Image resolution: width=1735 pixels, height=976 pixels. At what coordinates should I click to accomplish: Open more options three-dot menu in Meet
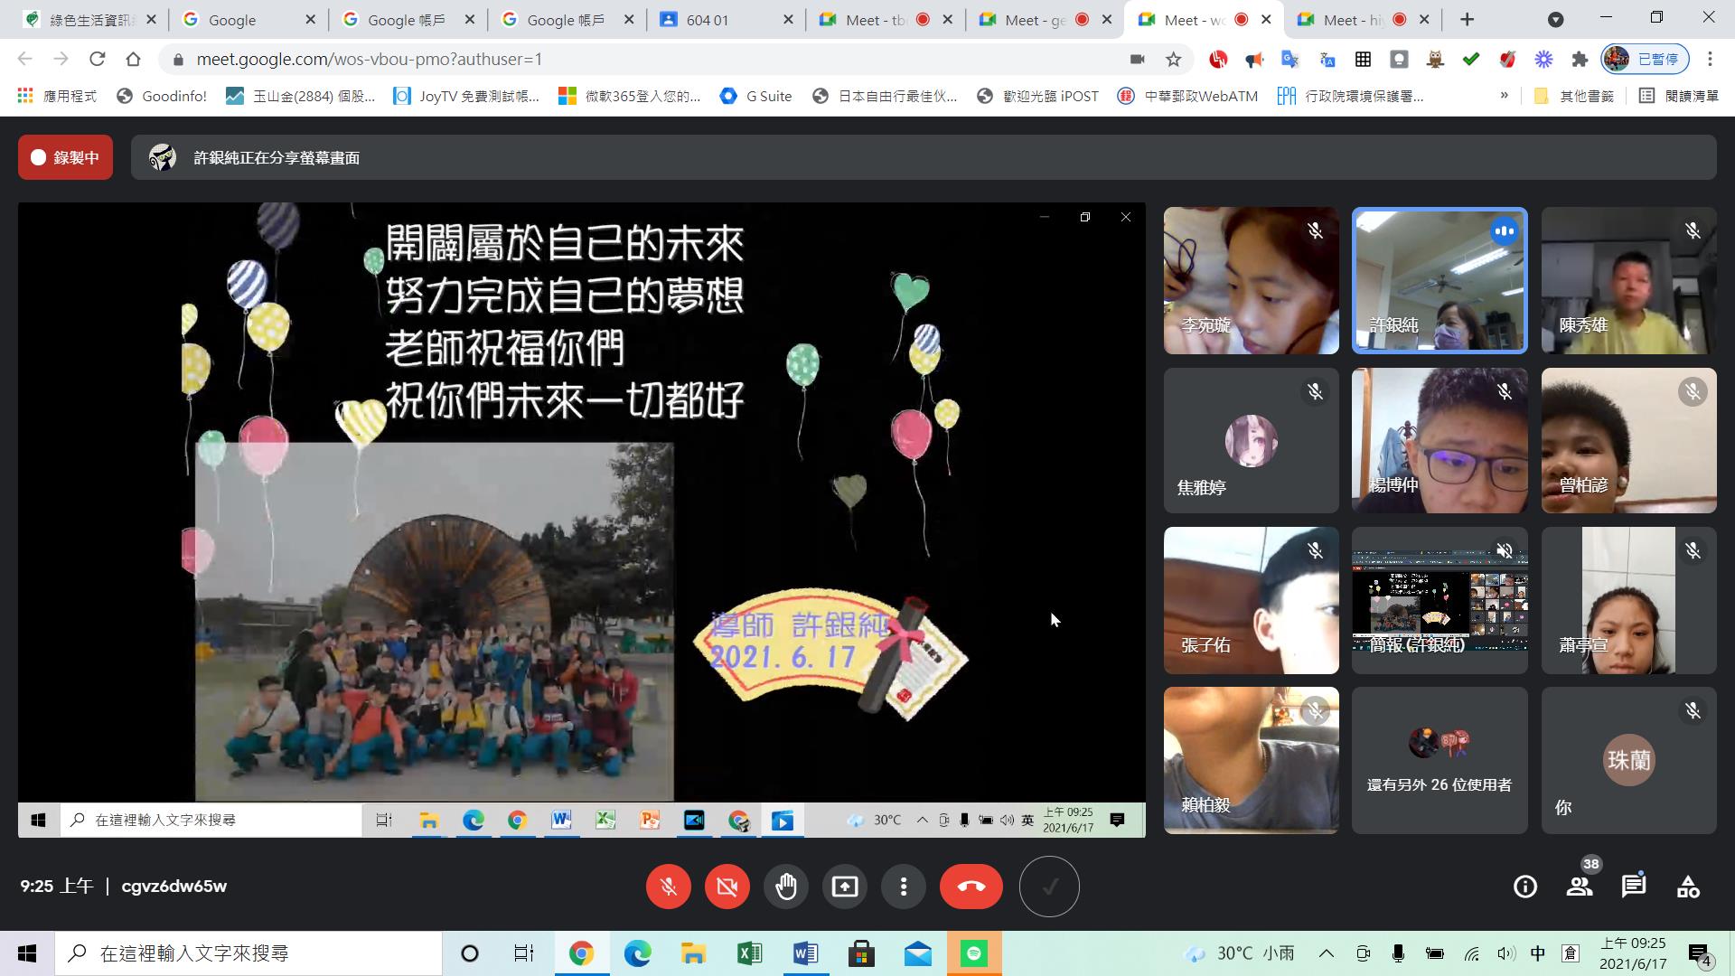pyautogui.click(x=904, y=887)
